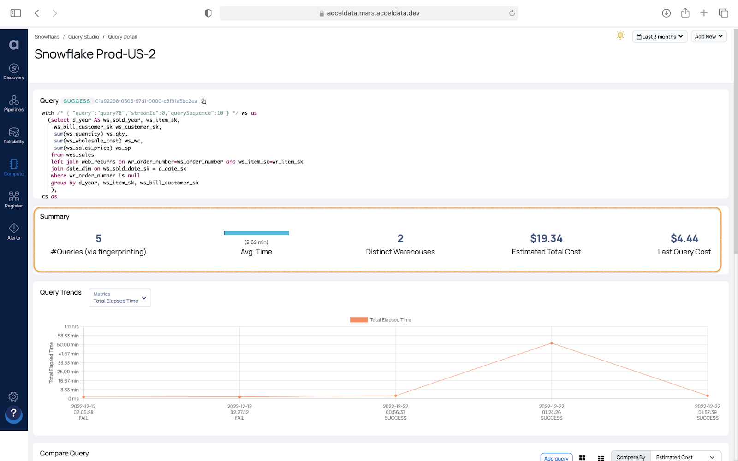Open the help question mark button

coord(14,414)
